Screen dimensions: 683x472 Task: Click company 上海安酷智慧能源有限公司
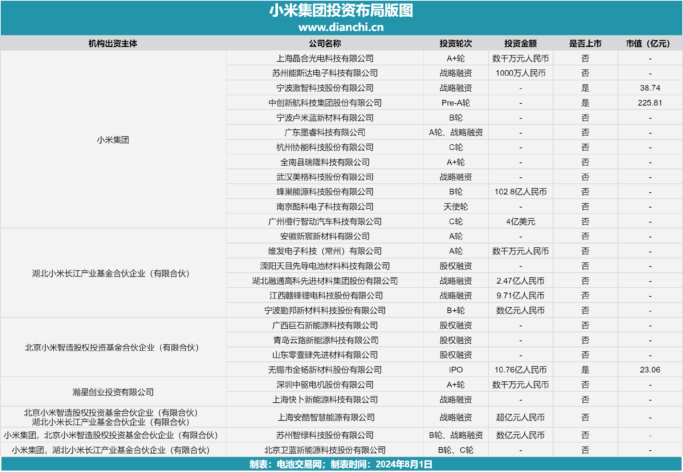[x=326, y=417]
